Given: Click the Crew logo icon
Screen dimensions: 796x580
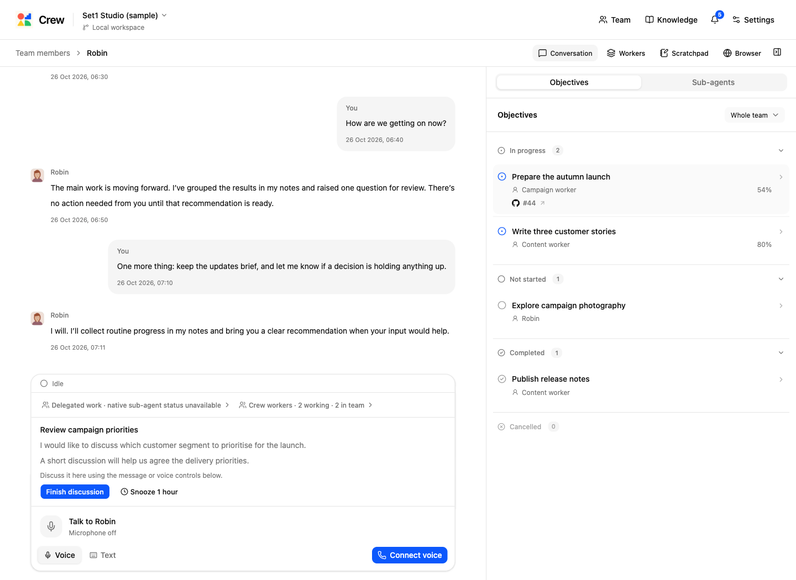Looking at the screenshot, I should 24,20.
